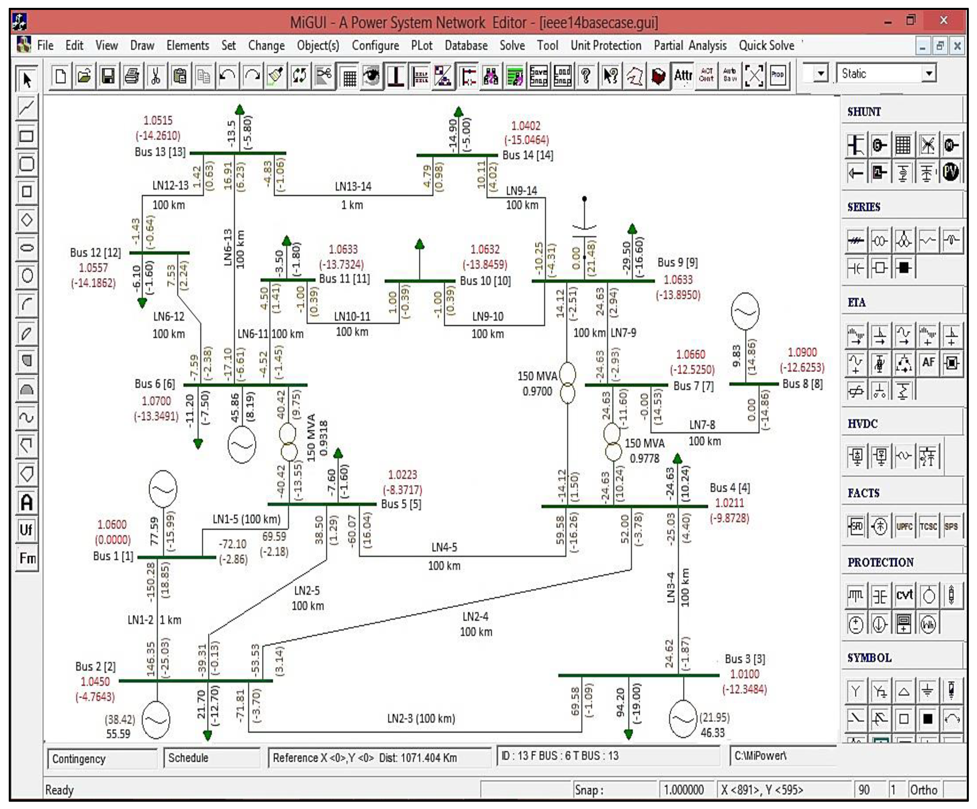The width and height of the screenshot is (977, 809).
Task: Open the Solve menu
Action: tap(512, 45)
